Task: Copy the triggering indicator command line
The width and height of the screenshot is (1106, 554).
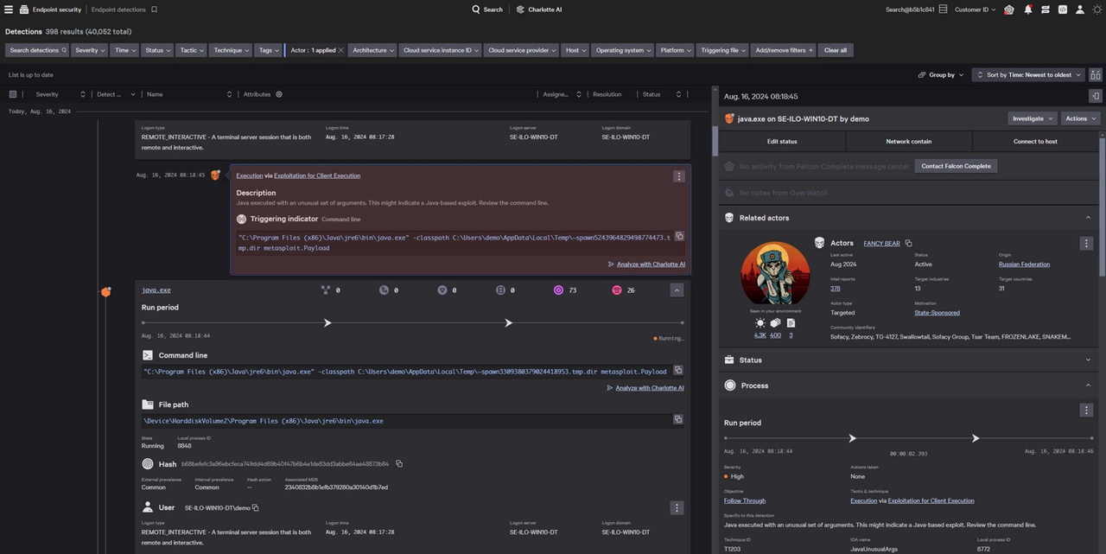Action: [x=679, y=236]
